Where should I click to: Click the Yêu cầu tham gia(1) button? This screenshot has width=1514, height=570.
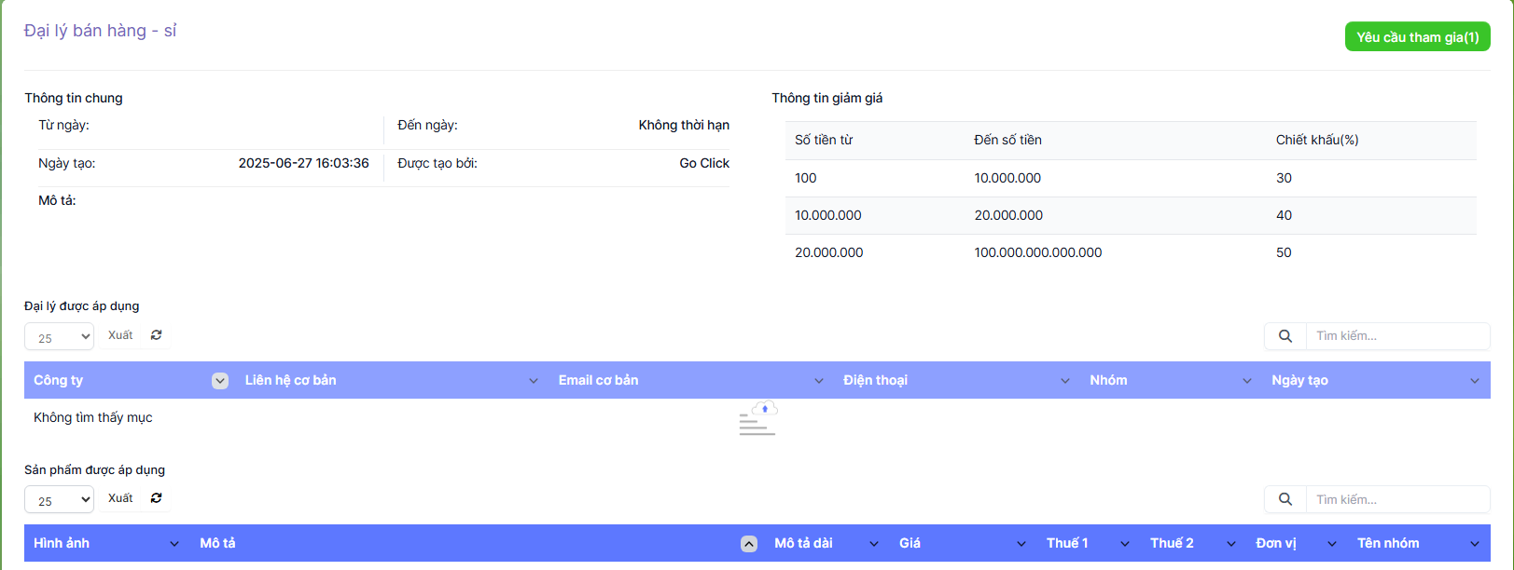tap(1417, 37)
